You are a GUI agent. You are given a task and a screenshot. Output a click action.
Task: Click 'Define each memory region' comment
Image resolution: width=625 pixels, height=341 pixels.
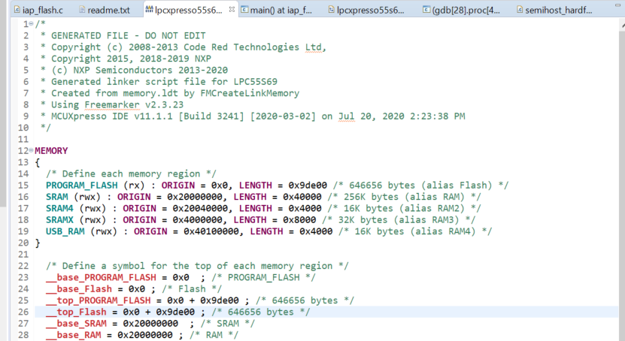(131, 174)
